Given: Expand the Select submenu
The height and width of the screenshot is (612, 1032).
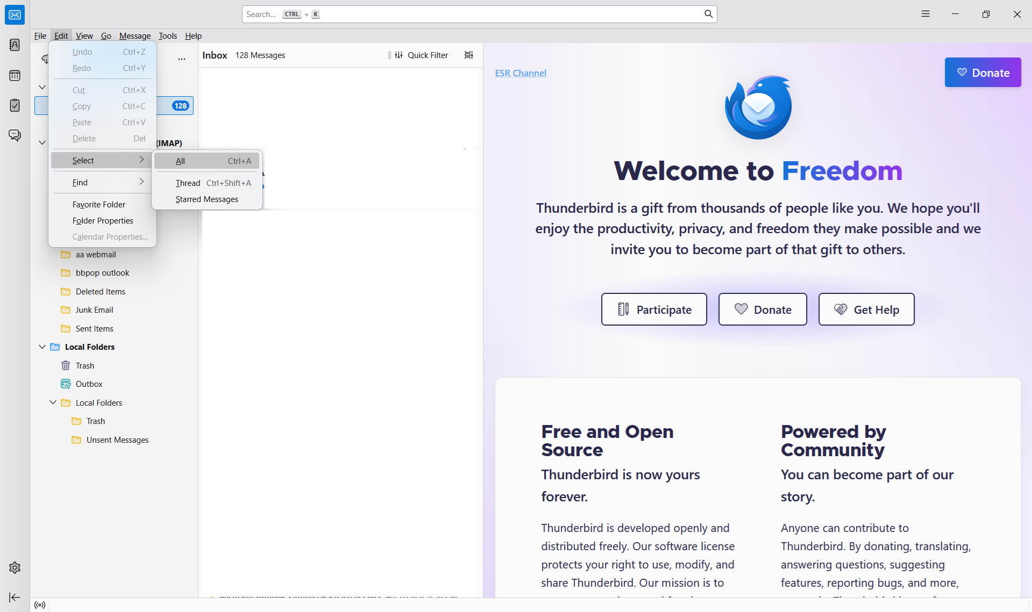Looking at the screenshot, I should (102, 161).
